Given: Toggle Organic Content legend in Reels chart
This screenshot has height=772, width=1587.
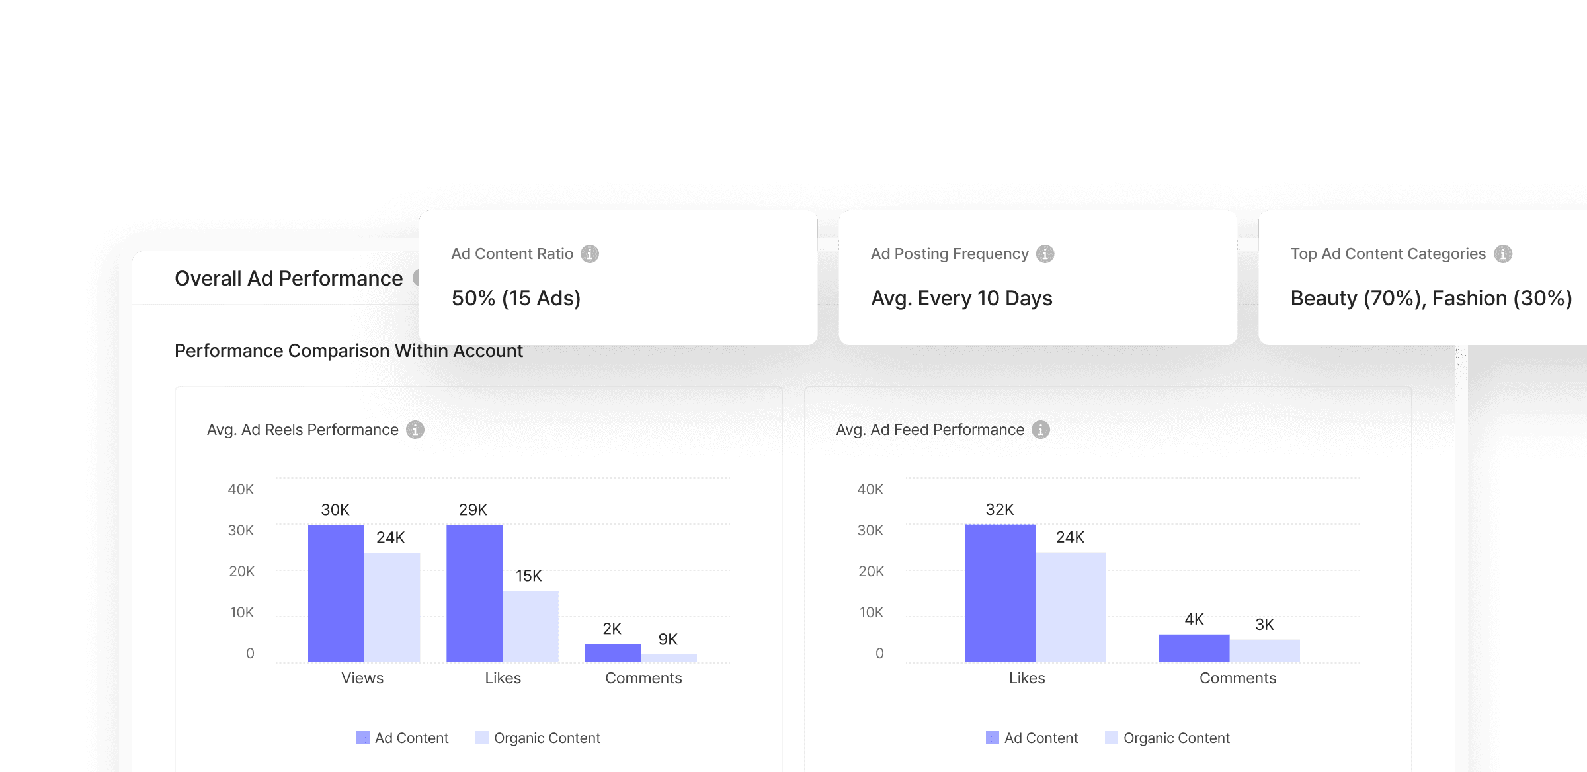Looking at the screenshot, I should coord(546,738).
